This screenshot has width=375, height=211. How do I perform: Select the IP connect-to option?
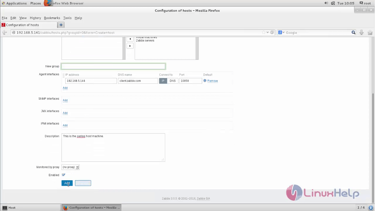(163, 81)
